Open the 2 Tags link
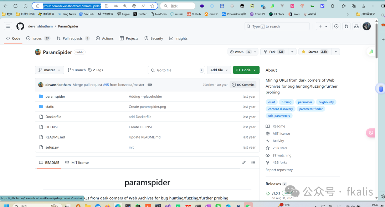This screenshot has height=207, width=385. coord(96,70)
